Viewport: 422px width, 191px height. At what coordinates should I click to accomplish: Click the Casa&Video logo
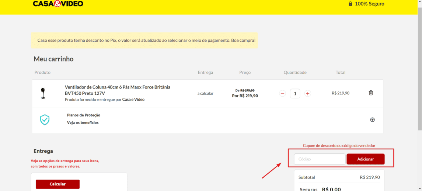click(x=58, y=4)
